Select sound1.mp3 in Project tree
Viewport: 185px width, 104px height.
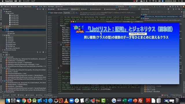click(14, 15)
